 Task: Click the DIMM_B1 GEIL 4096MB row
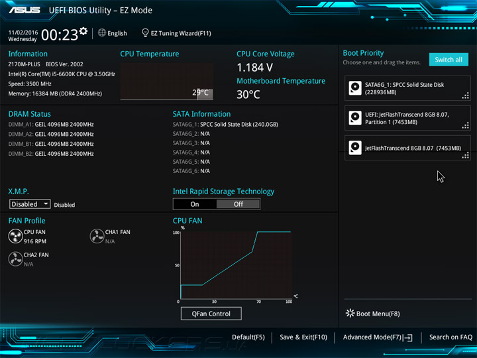coord(51,144)
